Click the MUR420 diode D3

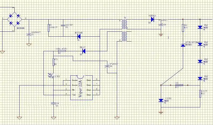click(x=152, y=19)
